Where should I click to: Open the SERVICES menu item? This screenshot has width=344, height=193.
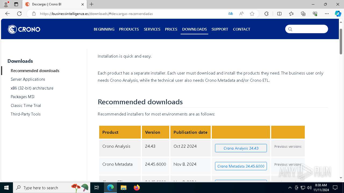152,29
